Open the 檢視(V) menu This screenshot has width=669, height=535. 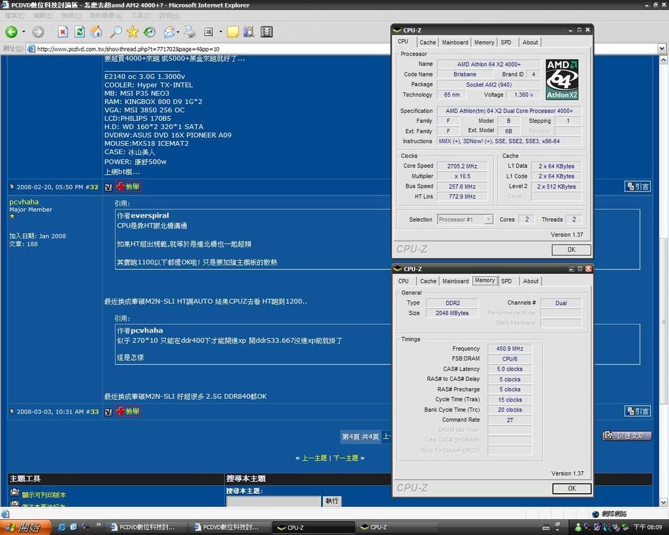(x=71, y=16)
